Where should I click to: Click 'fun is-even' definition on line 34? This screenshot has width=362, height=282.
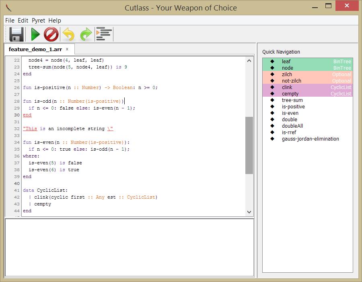coord(76,142)
